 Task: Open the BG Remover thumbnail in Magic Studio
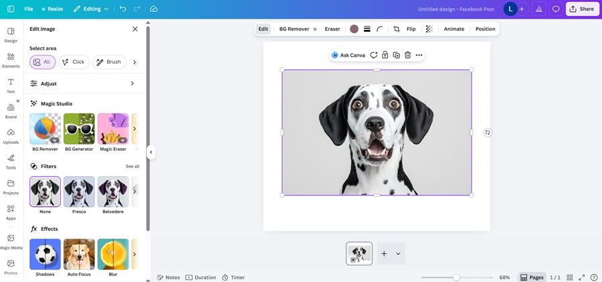coord(45,129)
